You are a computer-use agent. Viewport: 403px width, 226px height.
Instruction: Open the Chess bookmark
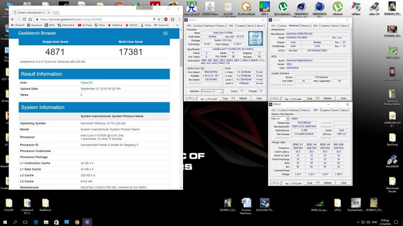146,25
